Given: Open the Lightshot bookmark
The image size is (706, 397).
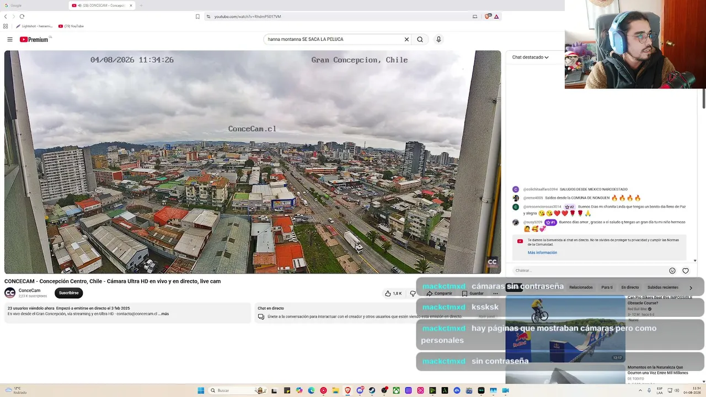Looking at the screenshot, I should coord(34,26).
